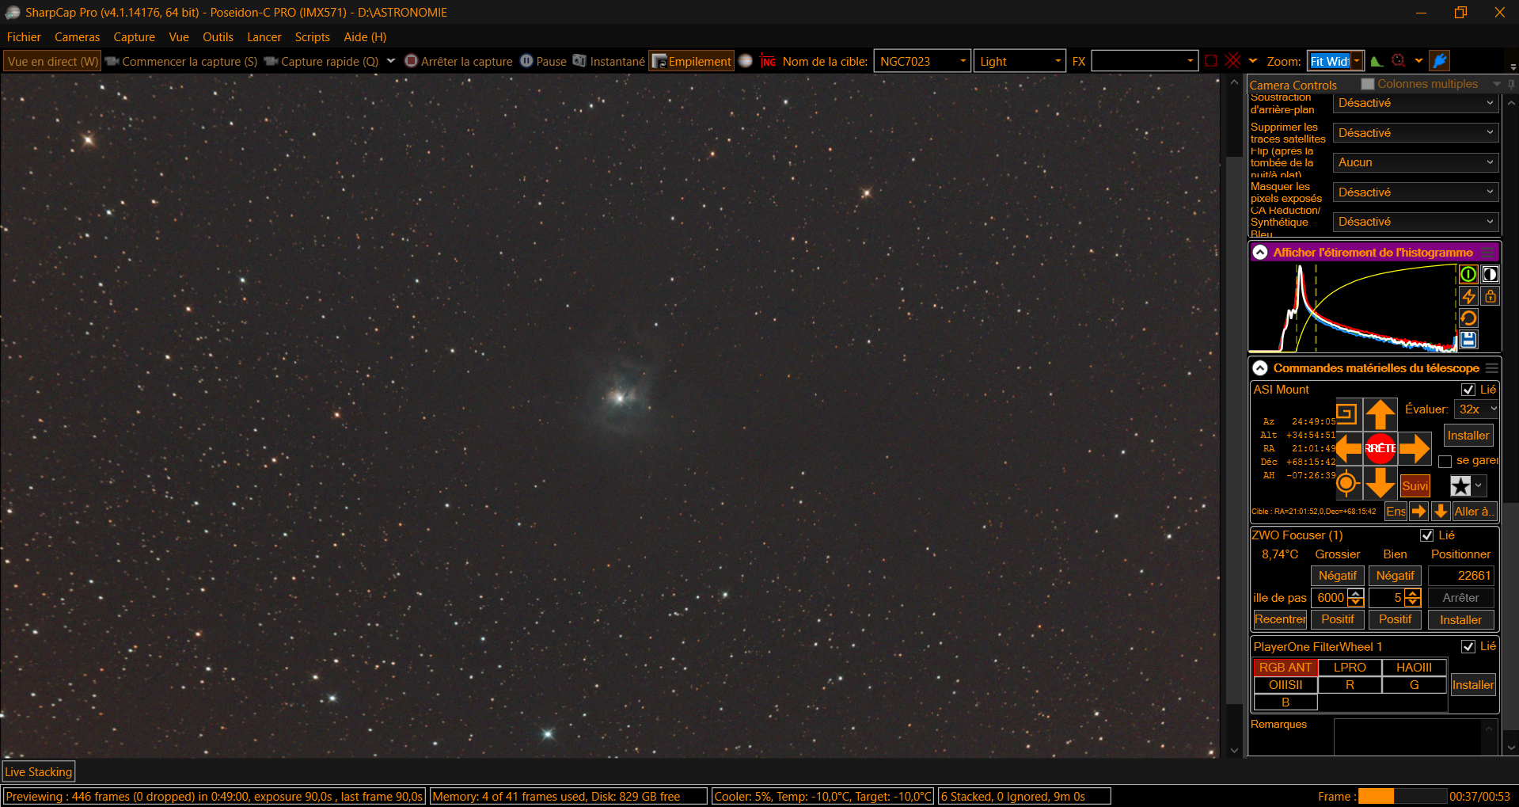The height and width of the screenshot is (807, 1519).
Task: Click the star favorites icon in mount controls
Action: pos(1460,485)
